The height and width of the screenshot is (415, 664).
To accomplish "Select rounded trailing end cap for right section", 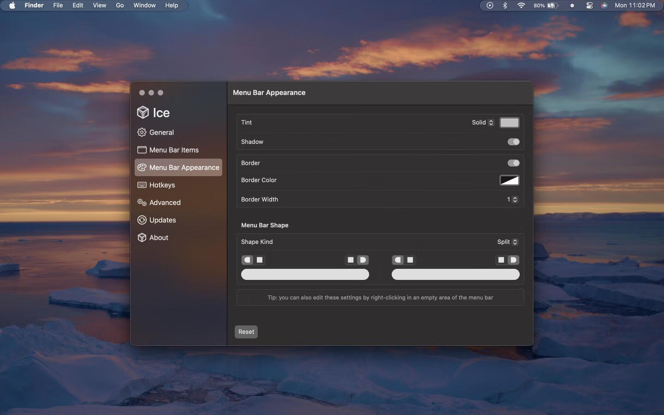I will [x=513, y=260].
